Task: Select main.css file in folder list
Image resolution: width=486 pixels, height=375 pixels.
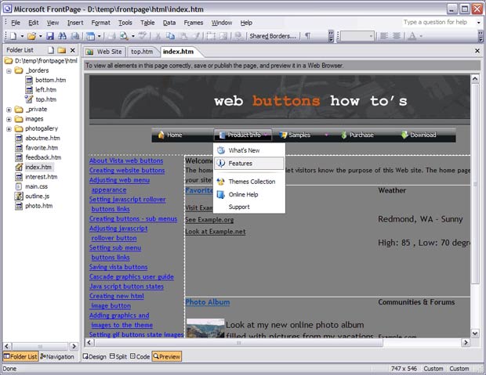Action: pyautogui.click(x=31, y=186)
